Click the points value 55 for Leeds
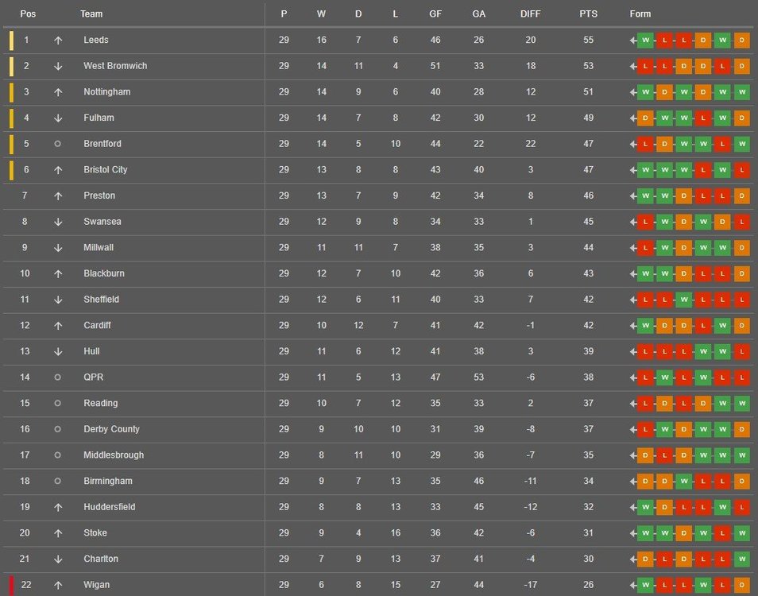The image size is (758, 596). pos(588,40)
